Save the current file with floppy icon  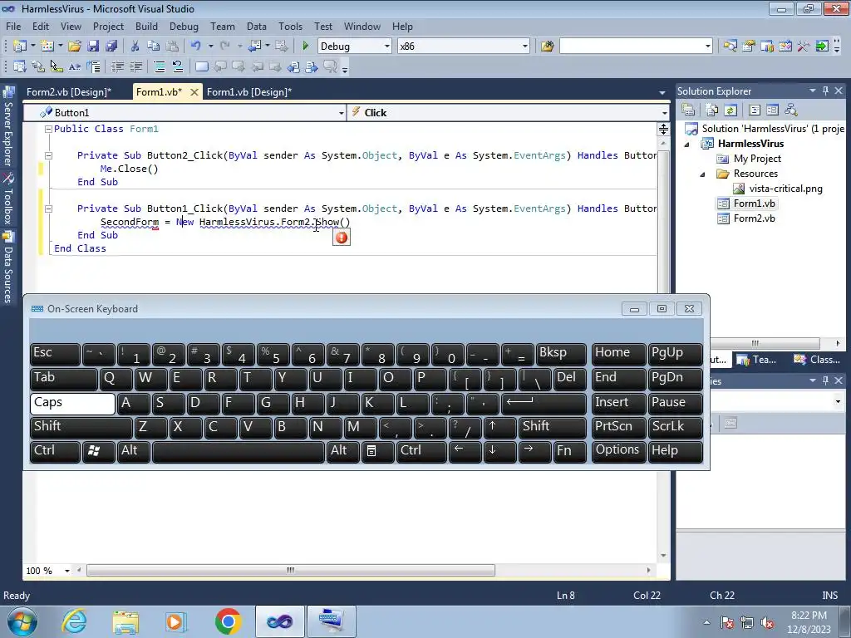click(x=93, y=47)
